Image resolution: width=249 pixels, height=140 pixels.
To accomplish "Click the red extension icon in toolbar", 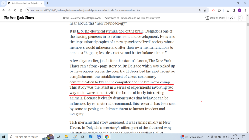I will [x=213, y=10].
